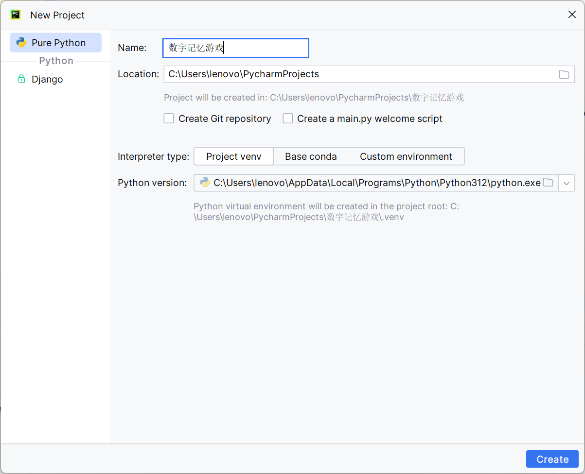Click the New Project title text
Screen dimensions: 585x474
[x=57, y=15]
